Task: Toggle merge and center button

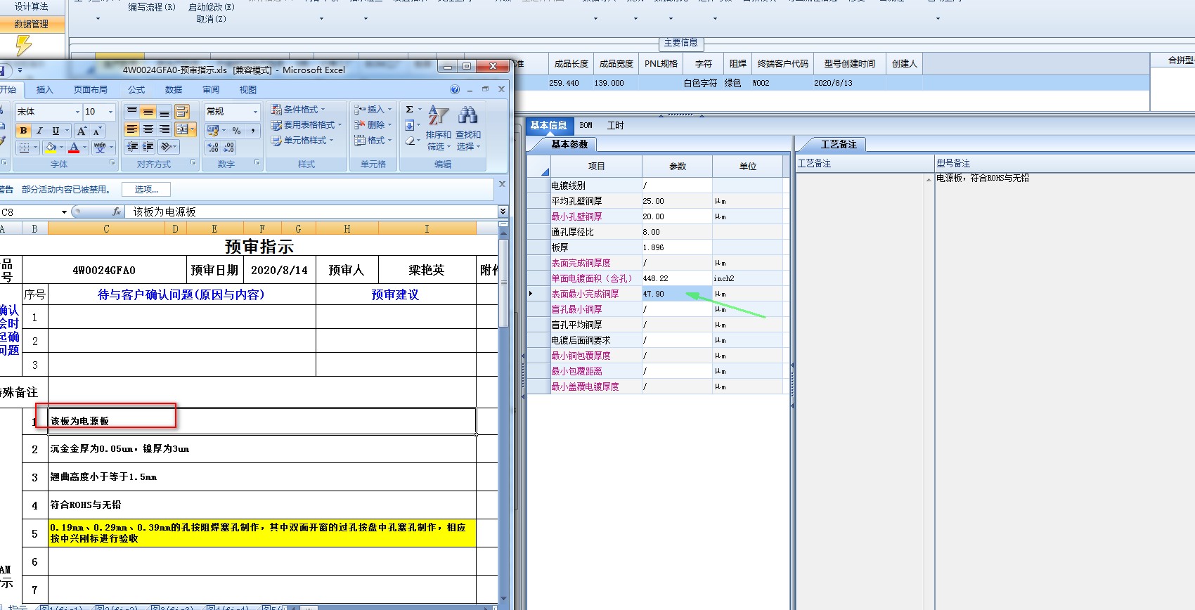Action: (182, 129)
